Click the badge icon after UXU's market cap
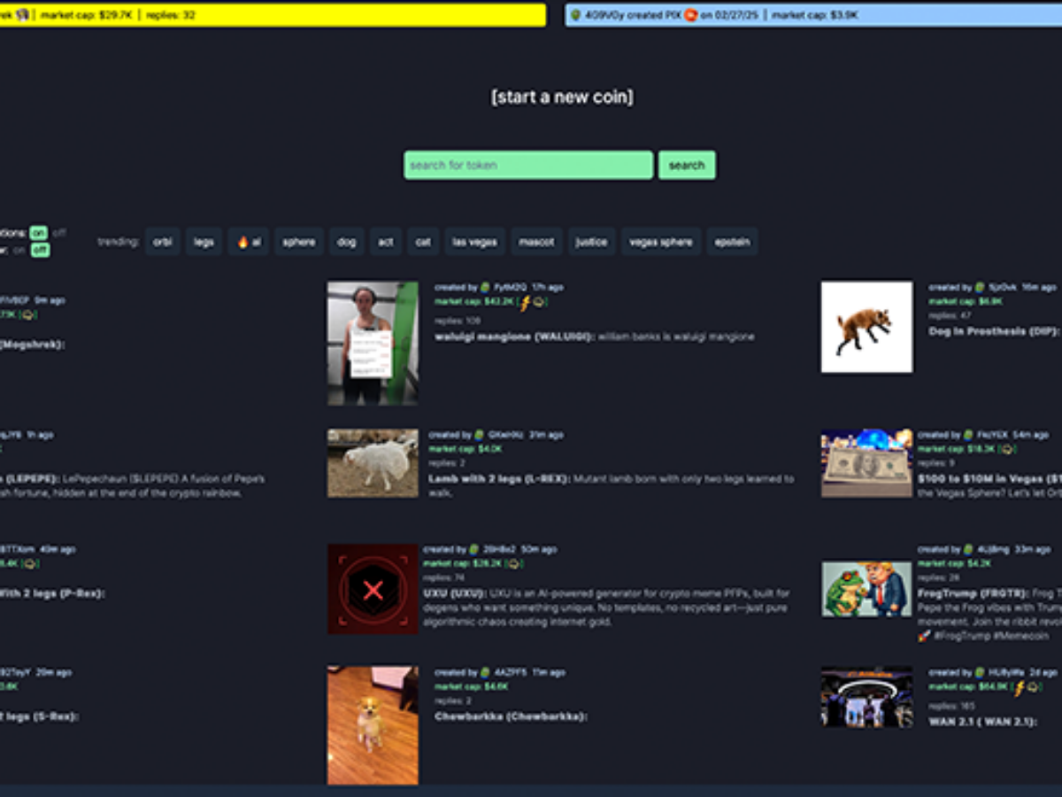This screenshot has width=1062, height=797. (x=515, y=561)
